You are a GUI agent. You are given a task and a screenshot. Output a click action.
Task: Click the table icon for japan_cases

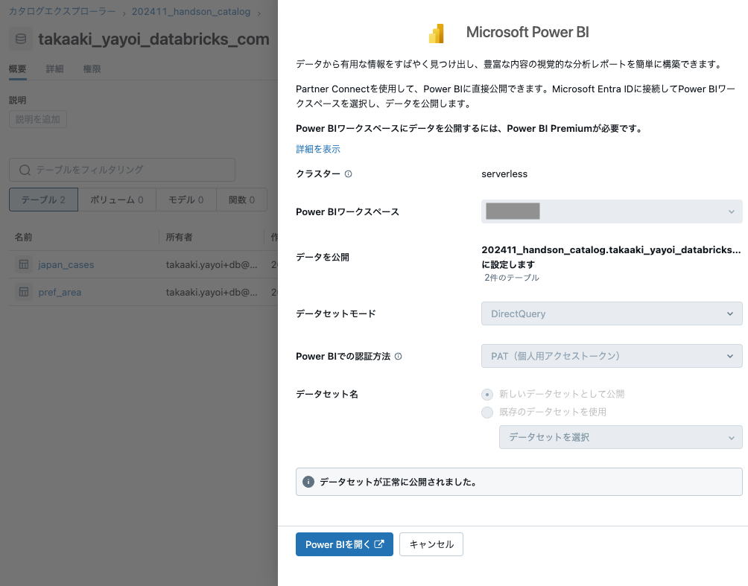[x=24, y=264]
